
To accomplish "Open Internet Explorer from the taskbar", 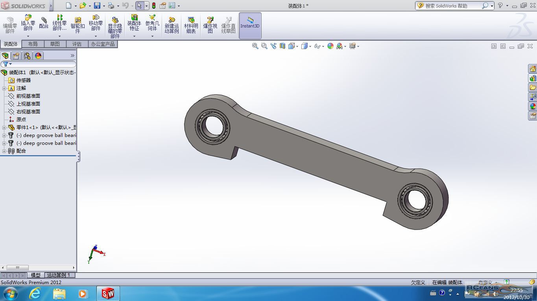I will point(35,294).
